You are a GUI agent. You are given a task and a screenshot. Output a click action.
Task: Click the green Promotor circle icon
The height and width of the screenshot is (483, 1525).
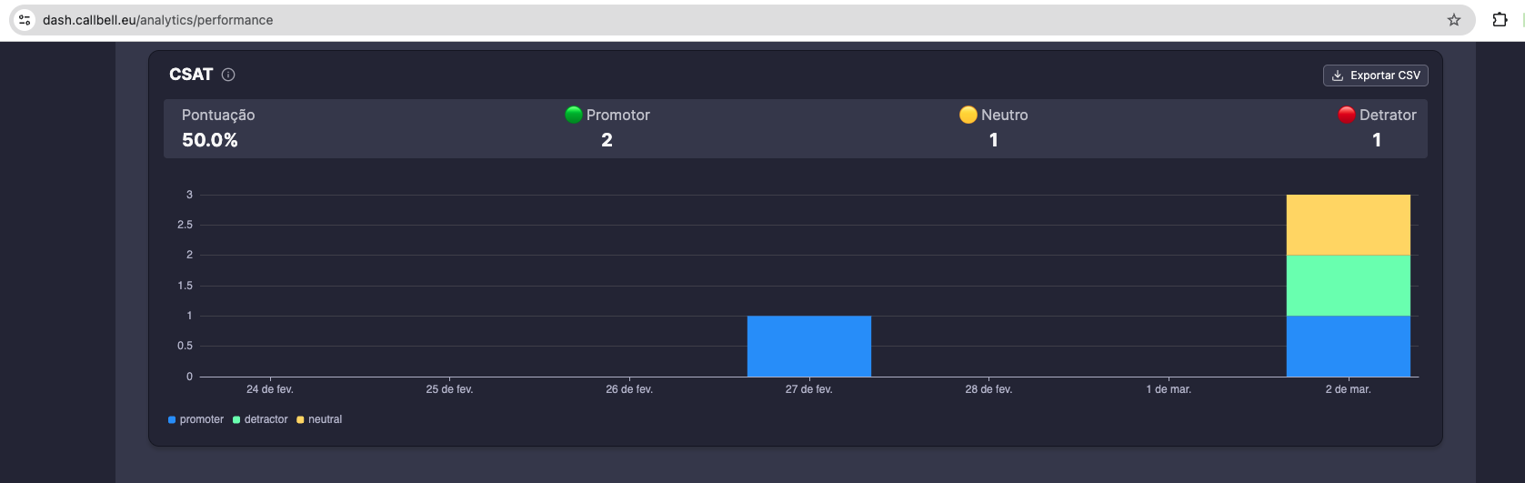point(574,115)
